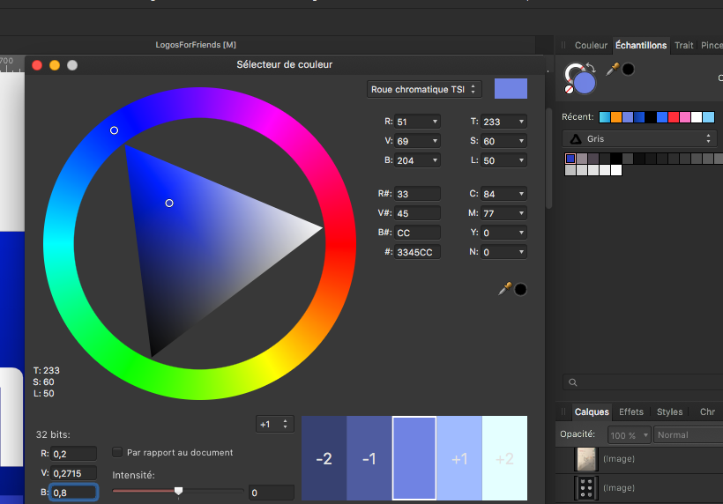723x504 pixels.
Task: Enable Par rapport au document checkbox
Action: [x=117, y=452]
